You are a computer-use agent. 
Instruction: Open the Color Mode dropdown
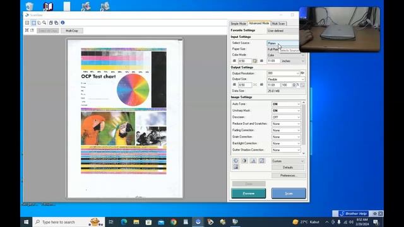(286, 55)
